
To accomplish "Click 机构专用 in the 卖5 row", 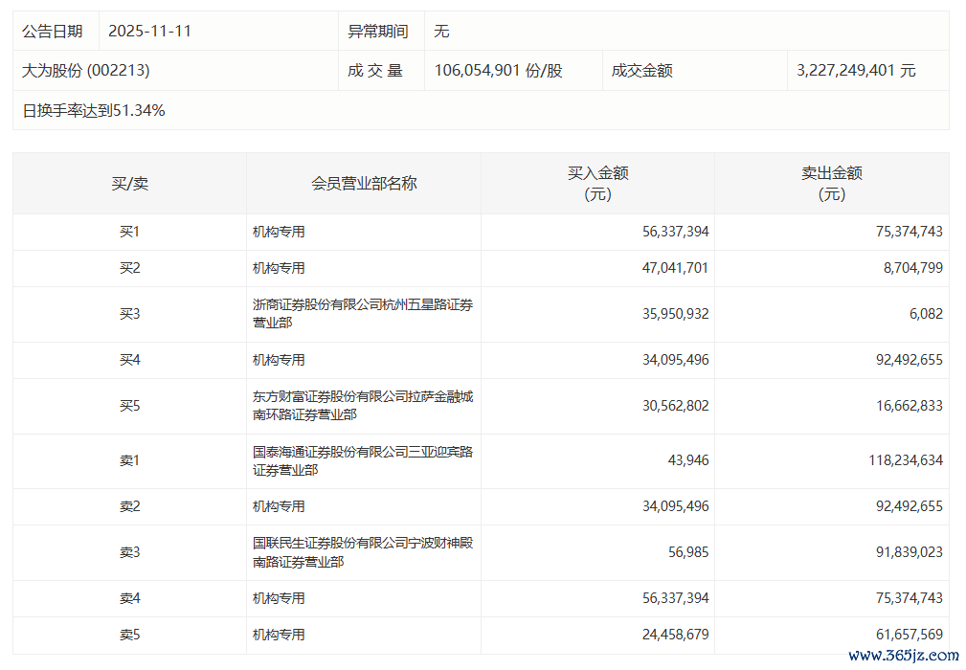I will tap(280, 635).
